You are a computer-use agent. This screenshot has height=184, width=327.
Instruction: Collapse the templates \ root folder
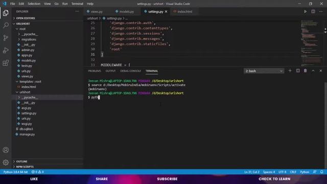30,81
